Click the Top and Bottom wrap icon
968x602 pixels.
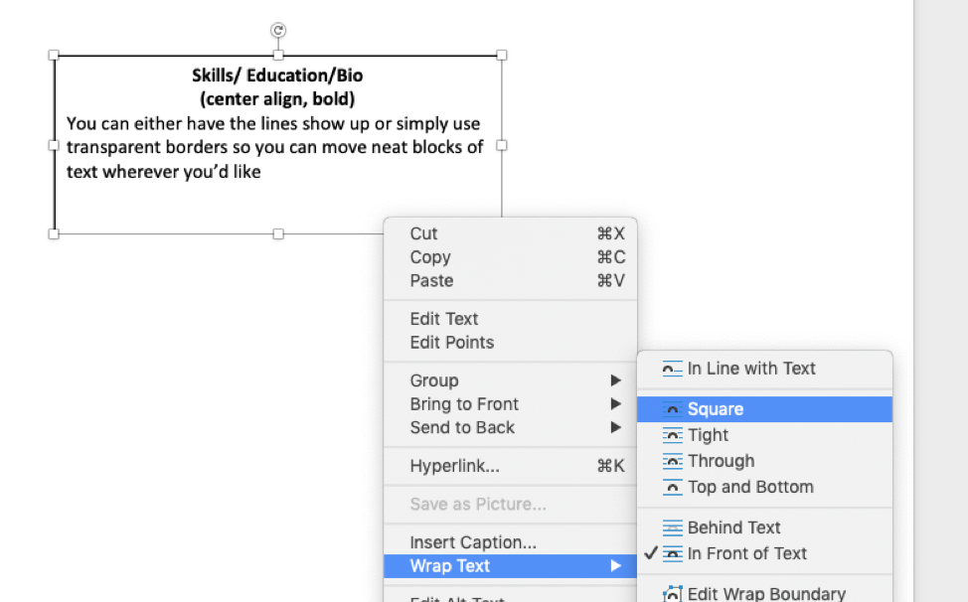point(672,488)
